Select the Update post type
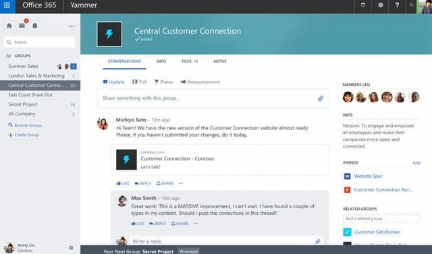 pos(114,82)
